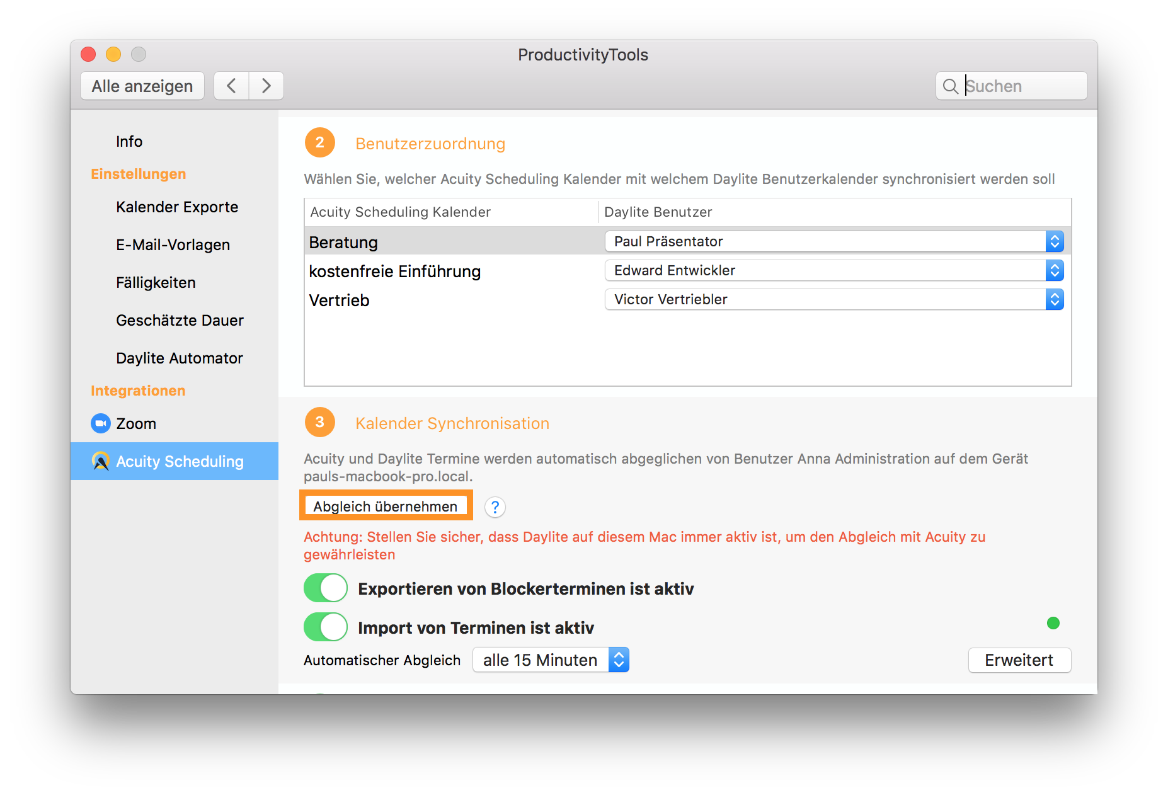
Task: Go back with the left chevron
Action: tap(231, 86)
